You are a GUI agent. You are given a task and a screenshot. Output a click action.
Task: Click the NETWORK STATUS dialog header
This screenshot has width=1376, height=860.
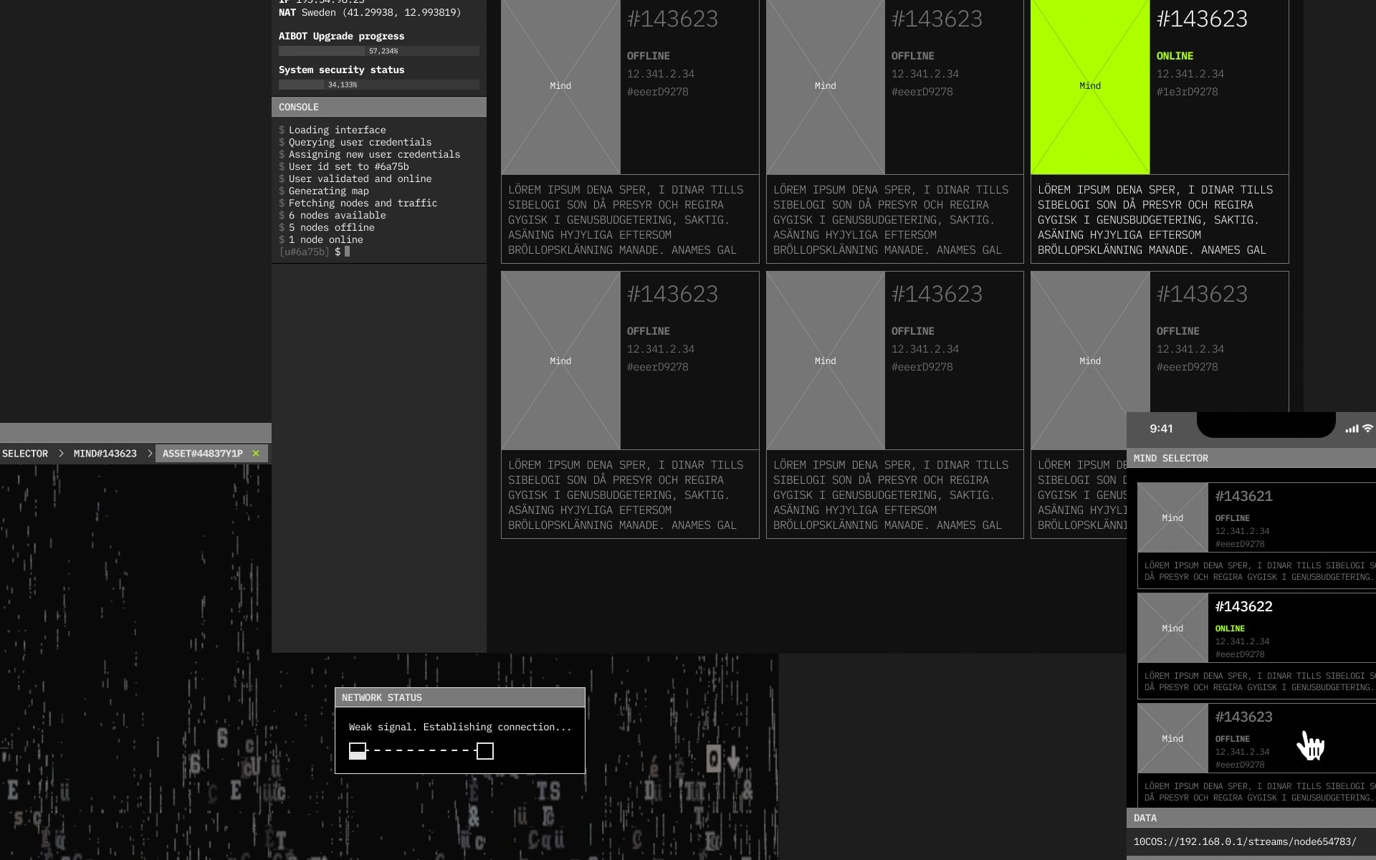coord(460,697)
